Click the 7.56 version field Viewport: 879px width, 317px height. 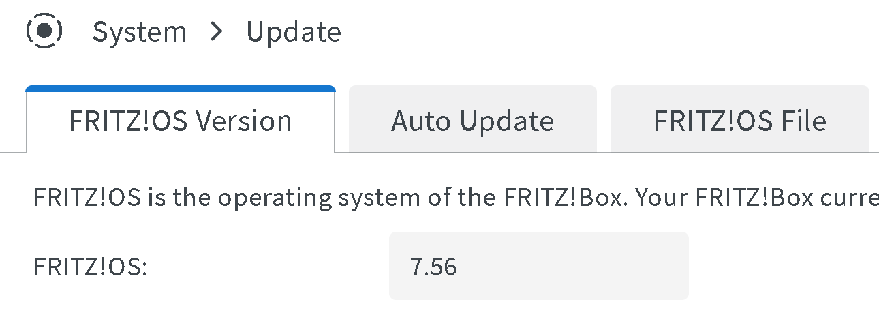[538, 266]
